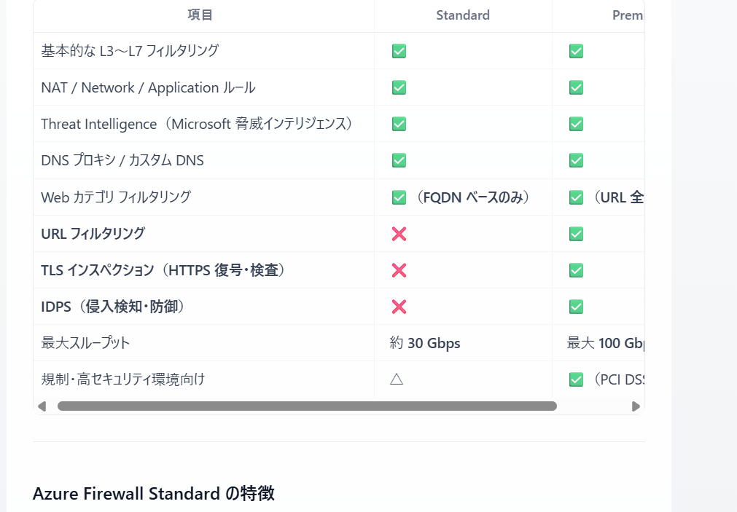Click Premium checkmark in IDPS row
Image resolution: width=737 pixels, height=512 pixels.
576,307
